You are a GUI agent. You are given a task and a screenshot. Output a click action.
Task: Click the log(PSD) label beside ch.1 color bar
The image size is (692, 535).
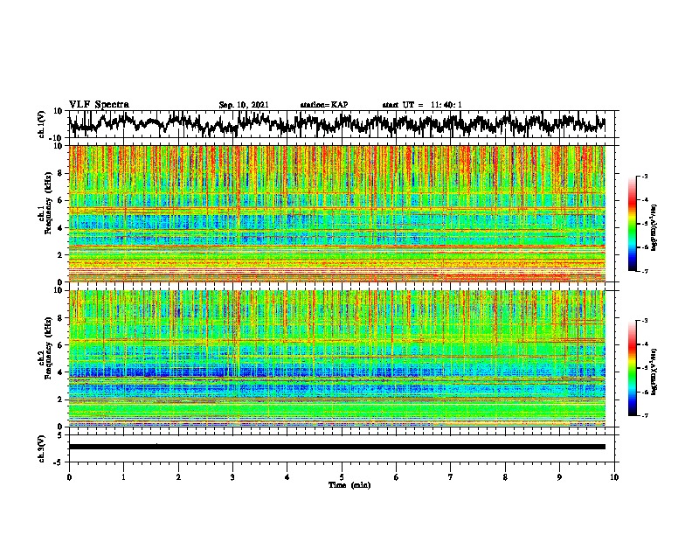tap(654, 227)
